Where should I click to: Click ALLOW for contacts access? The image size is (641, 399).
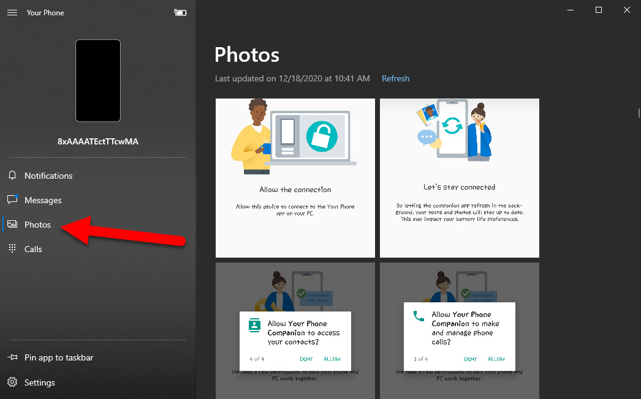click(x=333, y=359)
